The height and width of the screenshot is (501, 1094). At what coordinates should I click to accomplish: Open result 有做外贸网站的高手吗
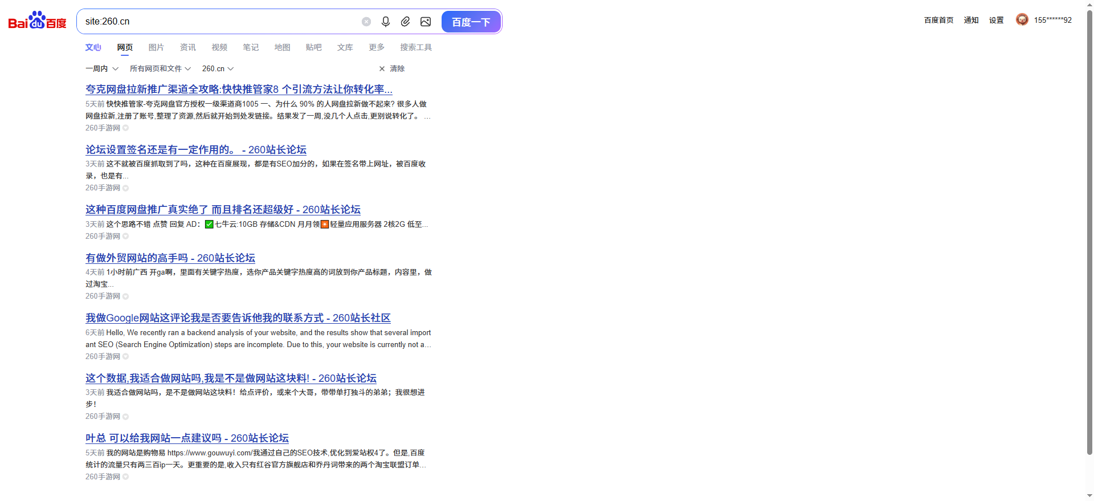click(x=170, y=258)
